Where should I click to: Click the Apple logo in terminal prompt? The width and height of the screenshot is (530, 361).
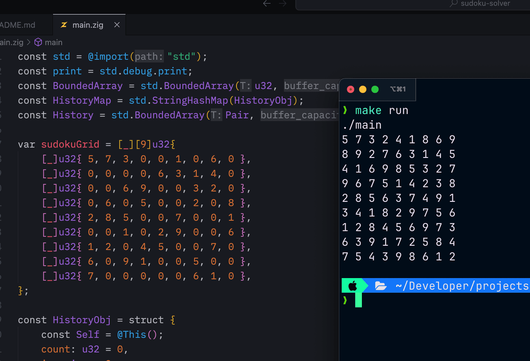click(352, 286)
